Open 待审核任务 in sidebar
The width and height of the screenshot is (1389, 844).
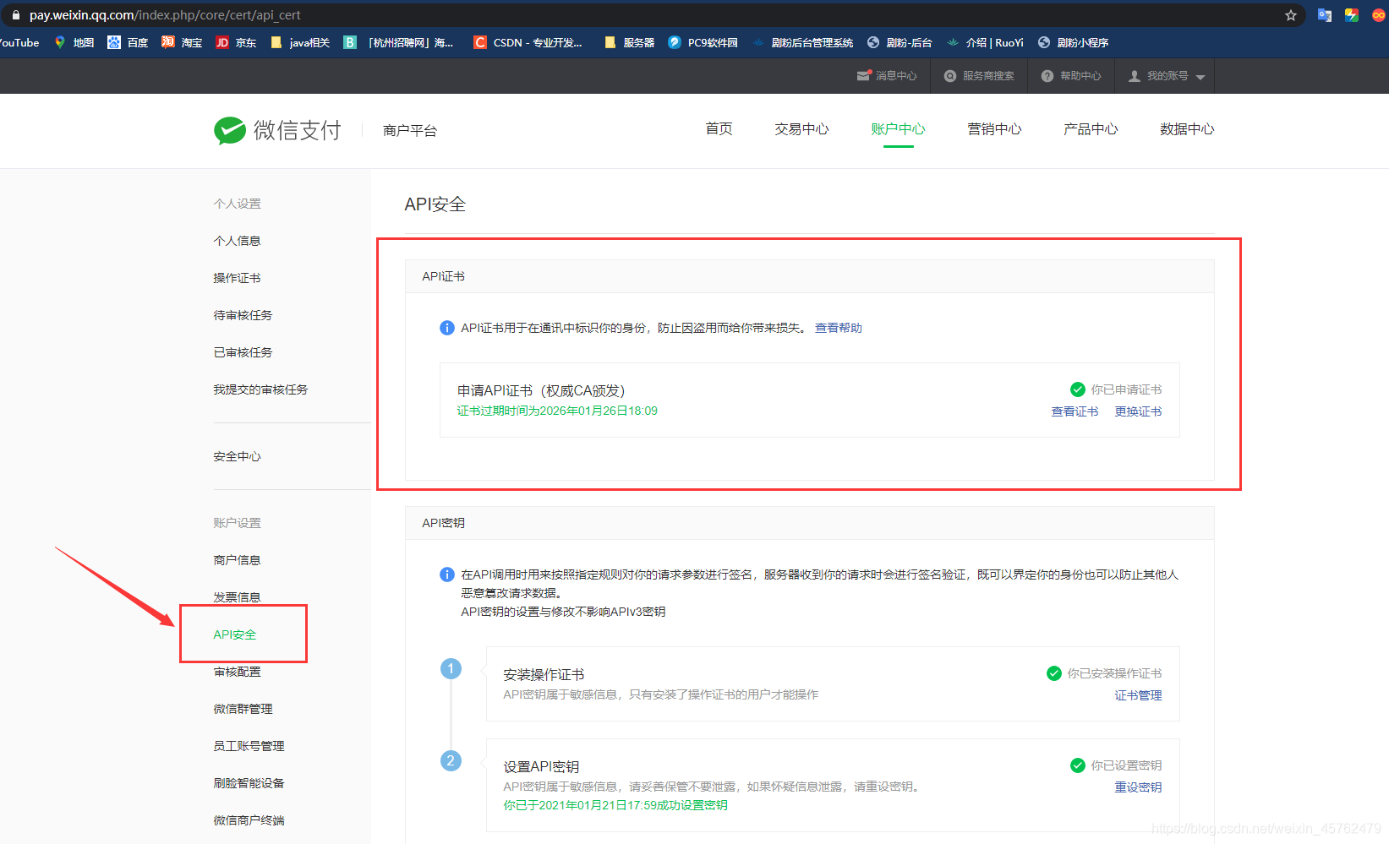(x=243, y=315)
